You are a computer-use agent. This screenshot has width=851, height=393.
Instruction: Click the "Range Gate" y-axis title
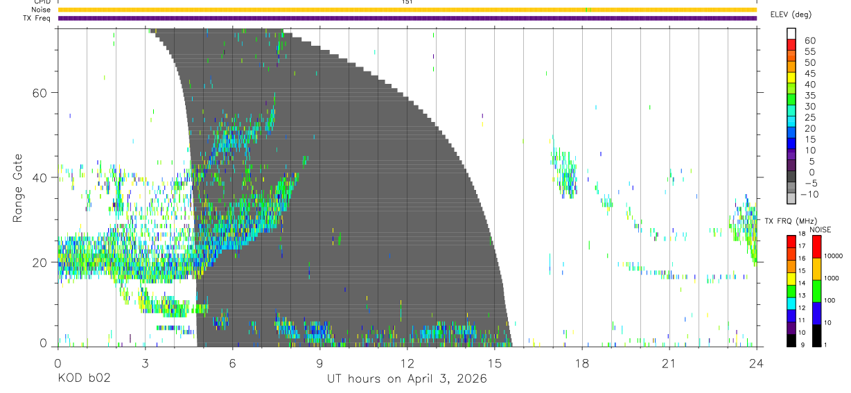pyautogui.click(x=17, y=188)
